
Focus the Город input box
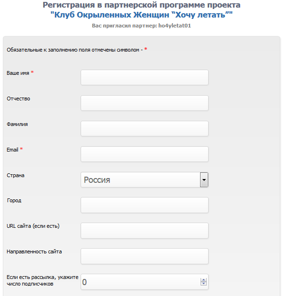point(145,205)
